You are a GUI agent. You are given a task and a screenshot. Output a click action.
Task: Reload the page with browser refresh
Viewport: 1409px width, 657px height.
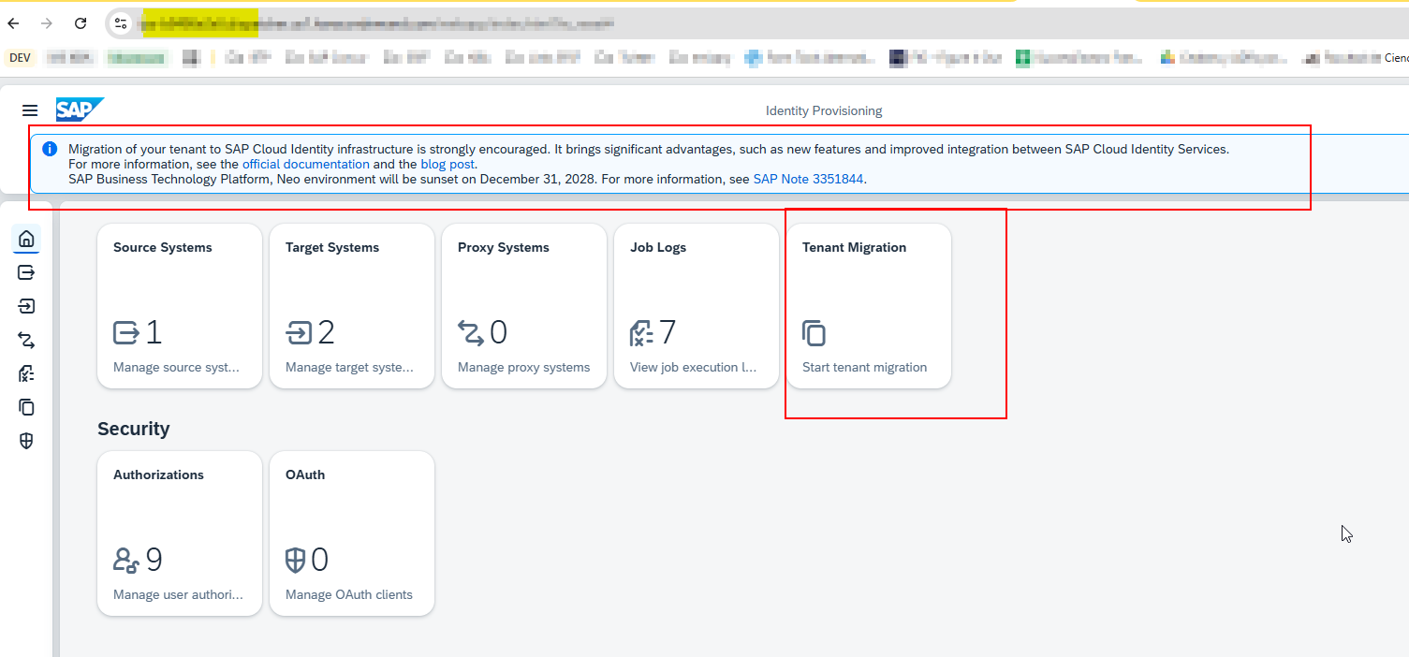point(81,23)
